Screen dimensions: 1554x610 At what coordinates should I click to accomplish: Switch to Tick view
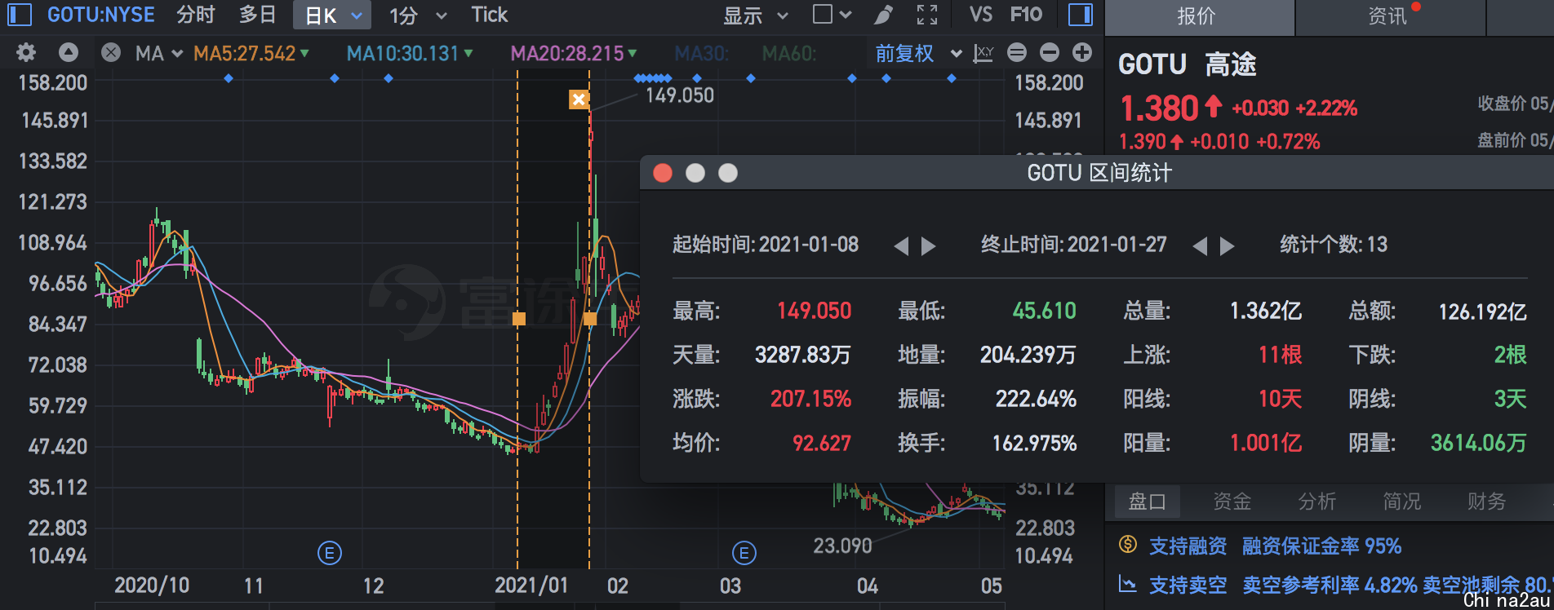coord(490,15)
